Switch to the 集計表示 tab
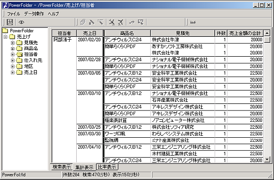Viewport: 274px width, 180px height. (84, 167)
